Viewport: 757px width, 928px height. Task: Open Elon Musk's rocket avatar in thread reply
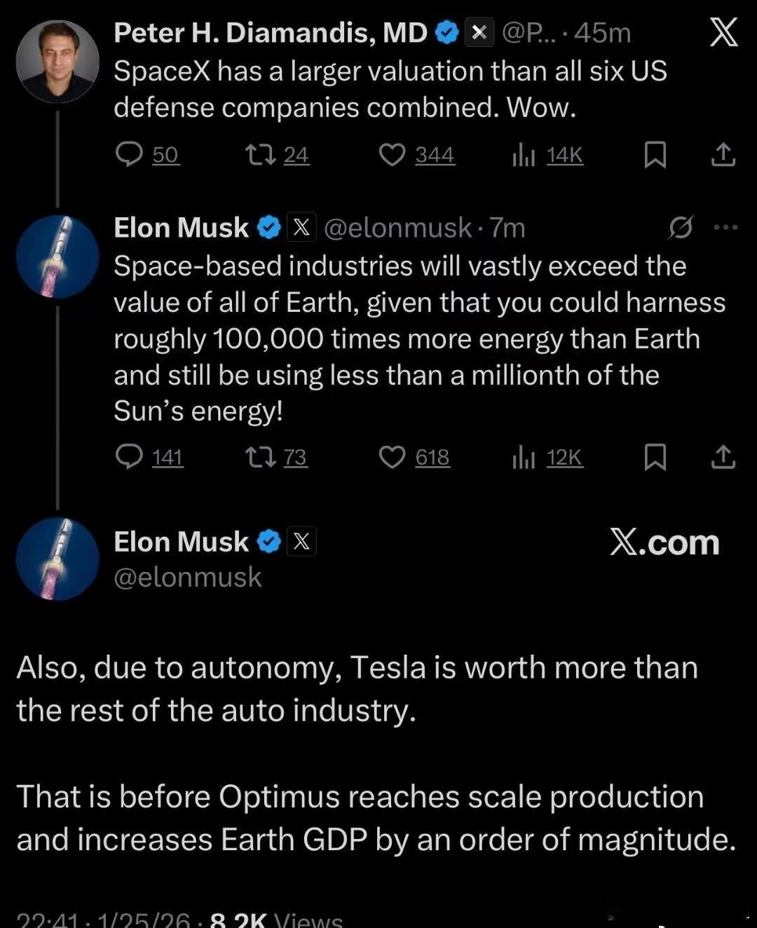[x=57, y=257]
